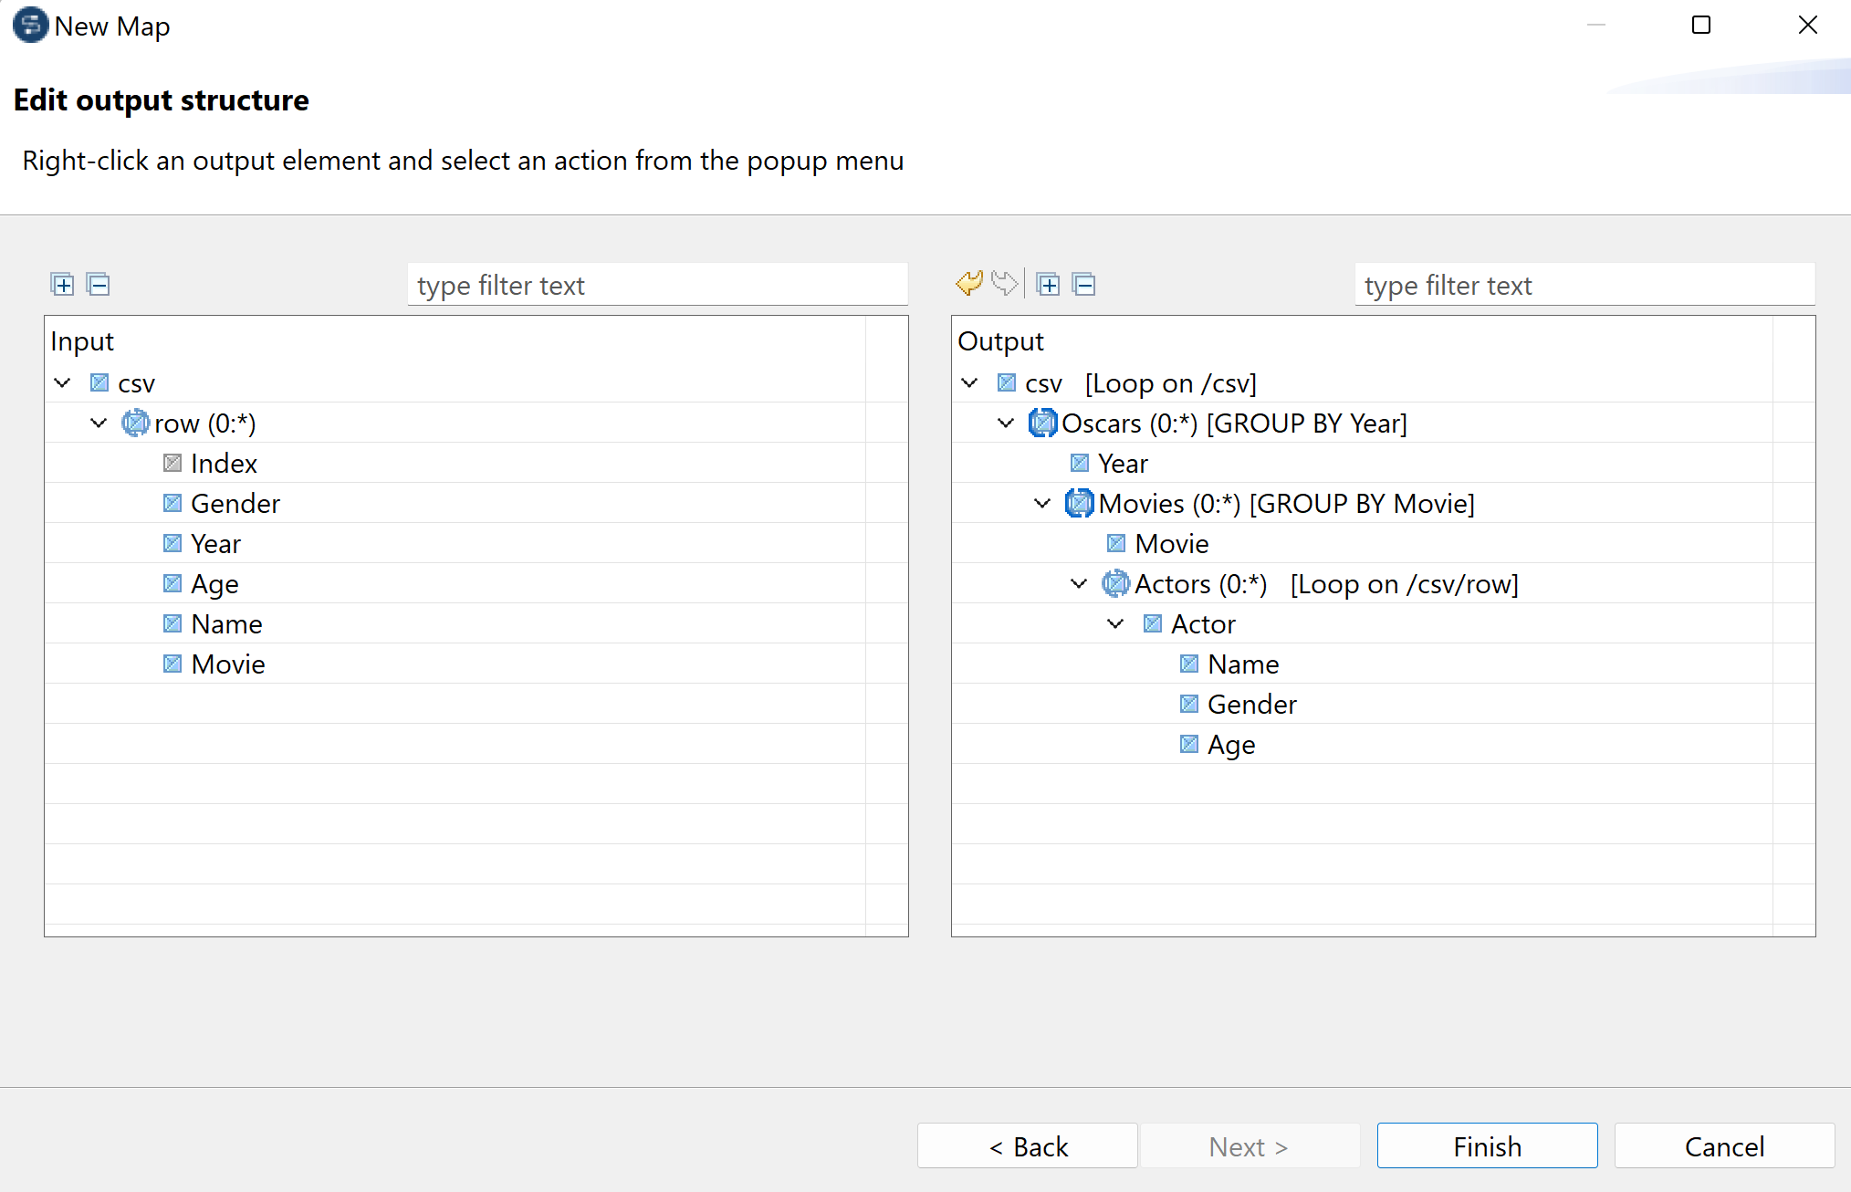Click the loop icon beside the Movies group
The image size is (1851, 1192).
[x=1079, y=503]
